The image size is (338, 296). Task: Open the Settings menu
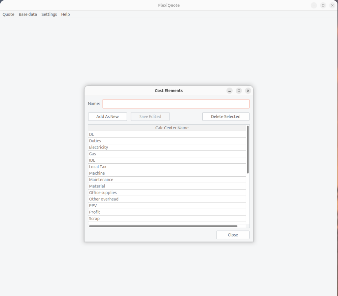49,14
